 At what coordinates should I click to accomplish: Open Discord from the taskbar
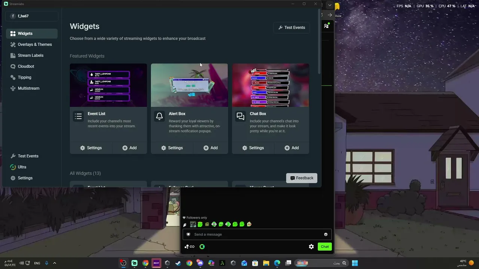click(200, 263)
